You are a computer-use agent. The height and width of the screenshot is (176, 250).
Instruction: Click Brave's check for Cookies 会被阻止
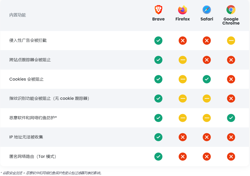[x=158, y=79]
